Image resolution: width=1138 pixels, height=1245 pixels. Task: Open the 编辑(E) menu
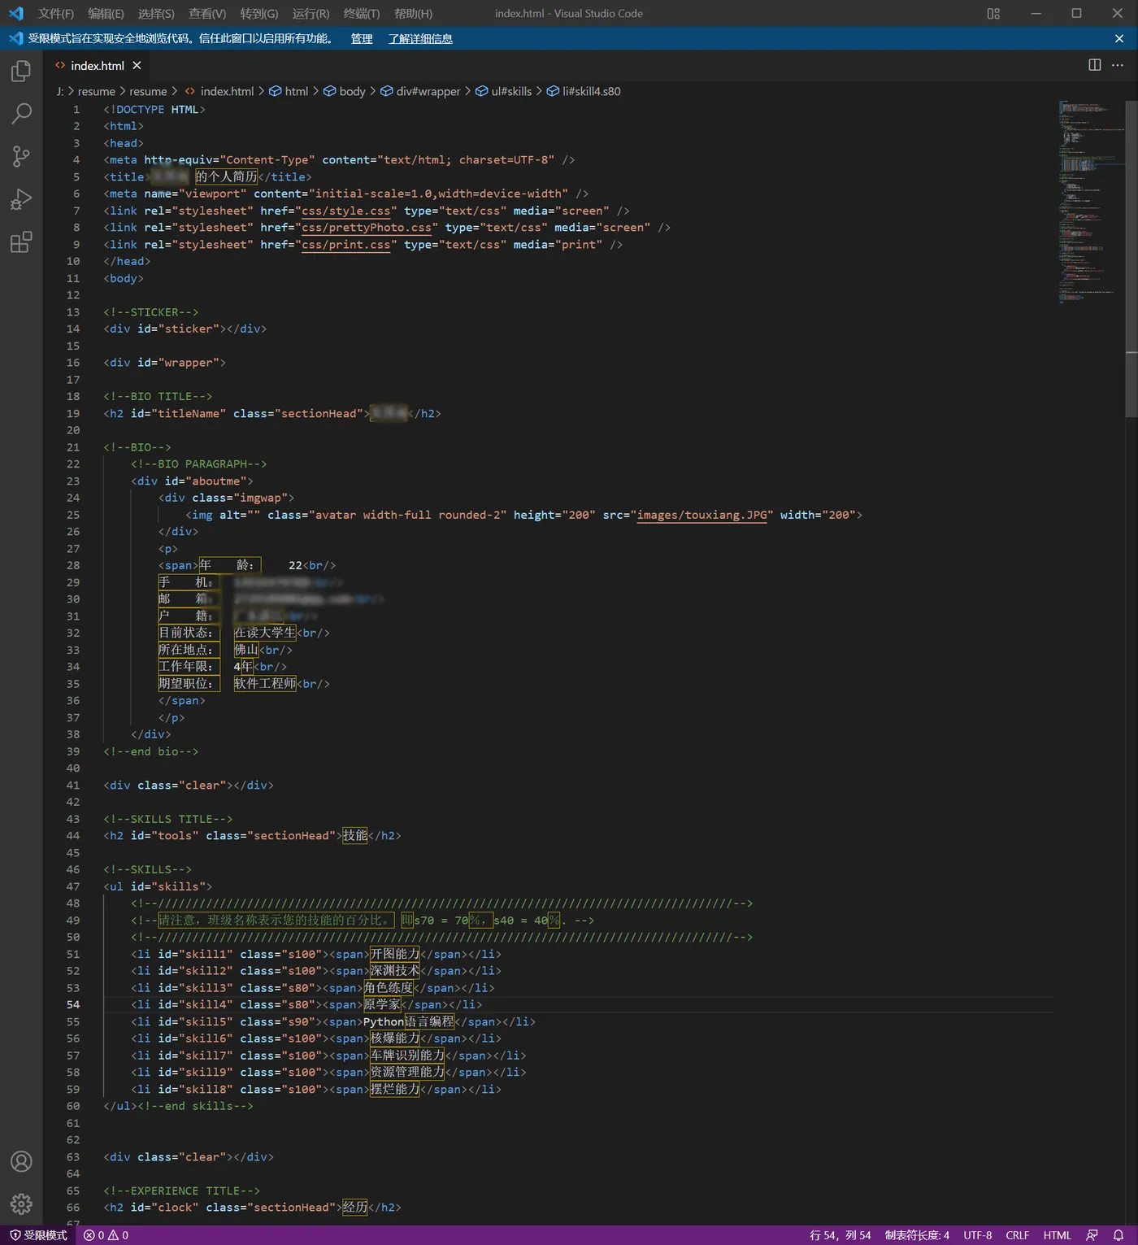[x=106, y=13]
